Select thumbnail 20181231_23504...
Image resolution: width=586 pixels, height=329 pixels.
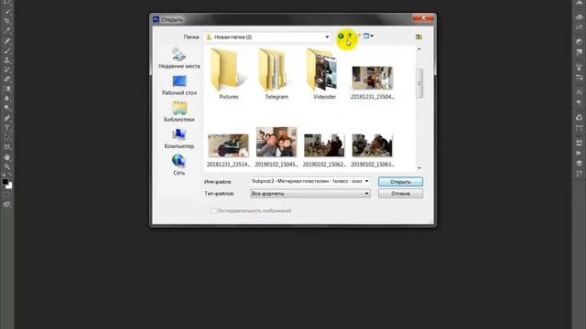pos(373,82)
